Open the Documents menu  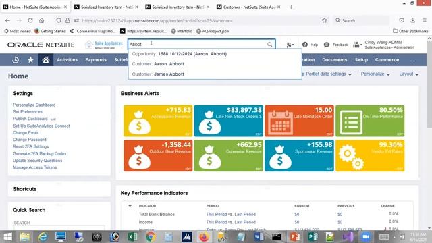pyautogui.click(x=335, y=60)
